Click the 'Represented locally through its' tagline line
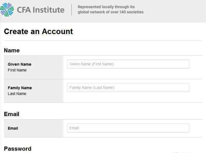This screenshot has width=206, height=153. pos(106,7)
